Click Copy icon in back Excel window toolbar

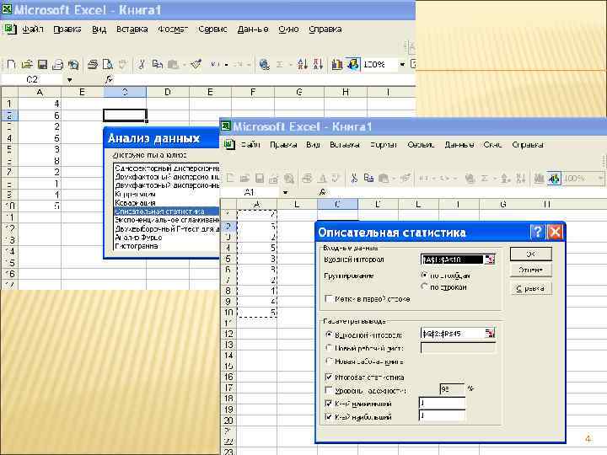pos(157,64)
